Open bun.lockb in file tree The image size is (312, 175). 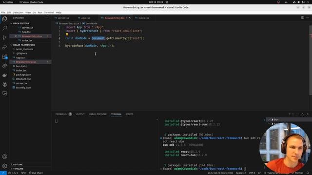coord(21,66)
